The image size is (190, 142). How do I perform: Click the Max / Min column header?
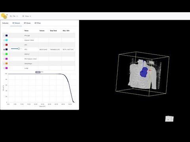tap(66, 31)
